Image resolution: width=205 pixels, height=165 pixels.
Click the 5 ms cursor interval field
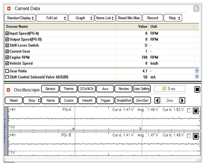(x=170, y=89)
